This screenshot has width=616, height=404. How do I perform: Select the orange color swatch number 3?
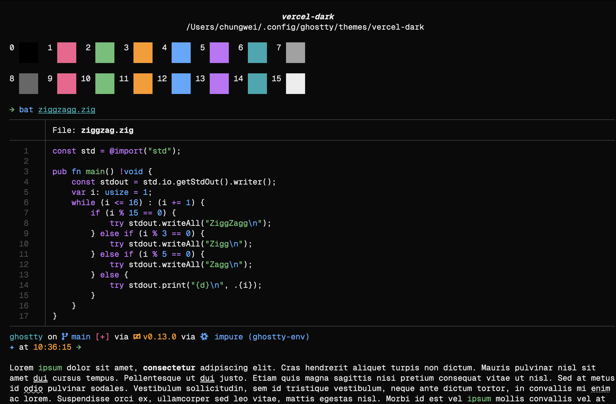pos(143,53)
